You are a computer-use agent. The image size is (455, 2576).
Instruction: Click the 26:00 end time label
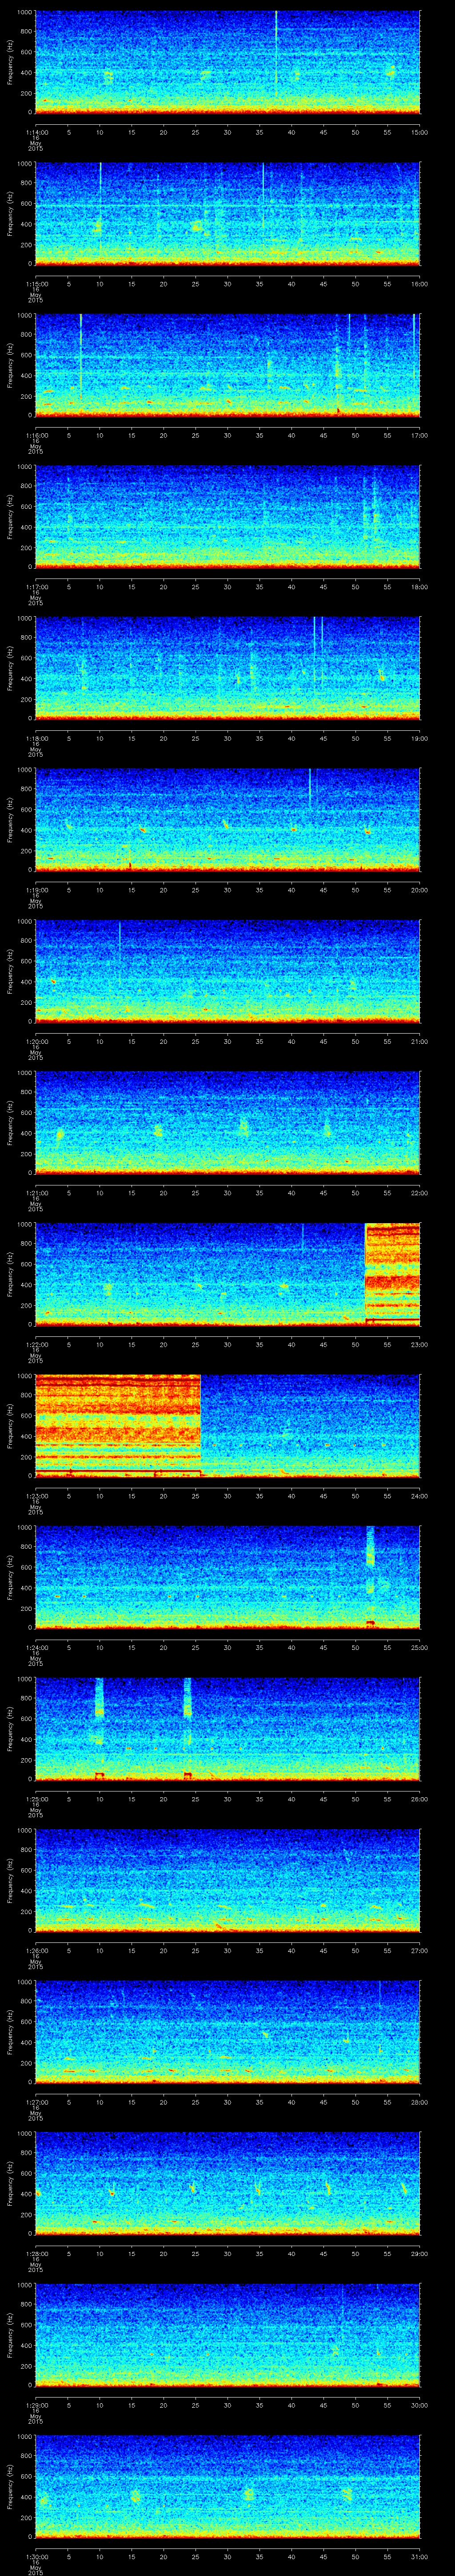(420, 1799)
